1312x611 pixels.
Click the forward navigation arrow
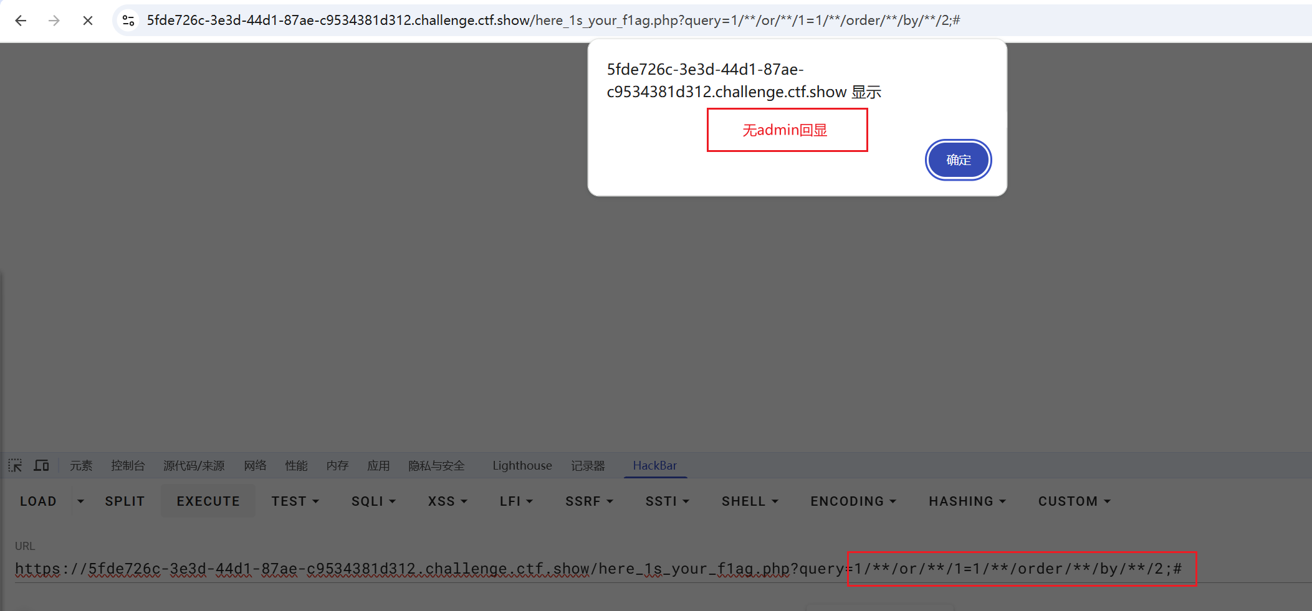(x=54, y=20)
